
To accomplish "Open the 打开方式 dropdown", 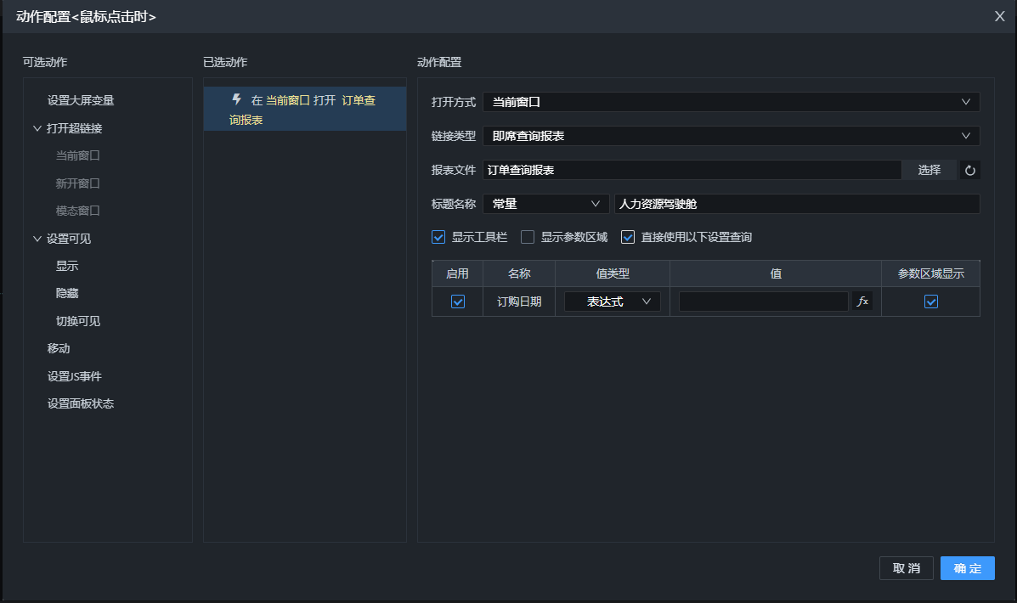I will [x=731, y=102].
